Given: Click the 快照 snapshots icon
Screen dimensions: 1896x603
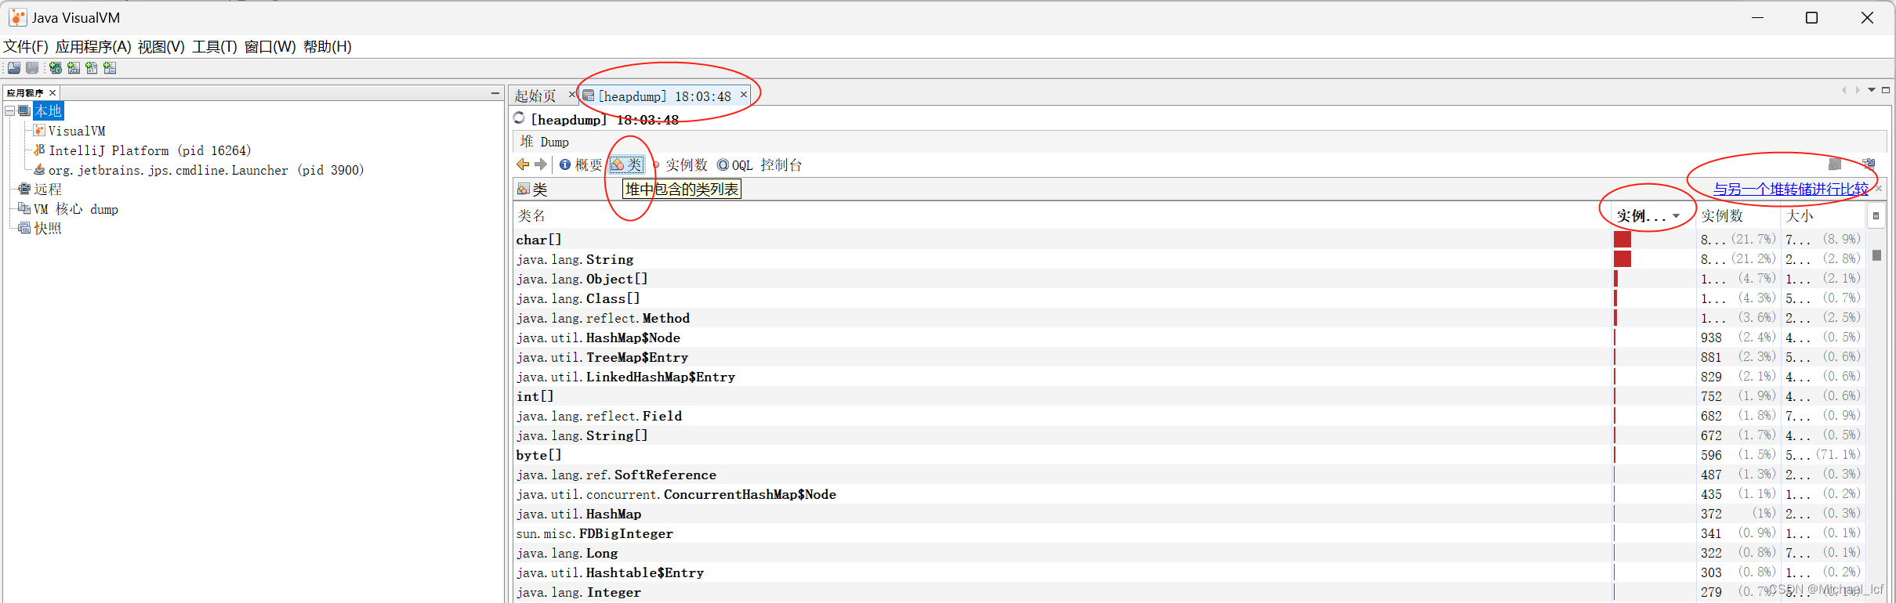Looking at the screenshot, I should 24,228.
